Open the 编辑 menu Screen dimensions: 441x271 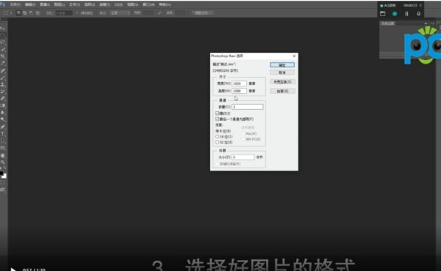tap(30, 4)
